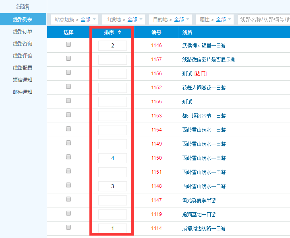Screen dimensions: 290x238
Task: Tick the checkbox for route 1114
Action: 68,227
